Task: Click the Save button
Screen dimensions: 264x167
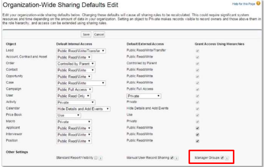Action: point(86,34)
